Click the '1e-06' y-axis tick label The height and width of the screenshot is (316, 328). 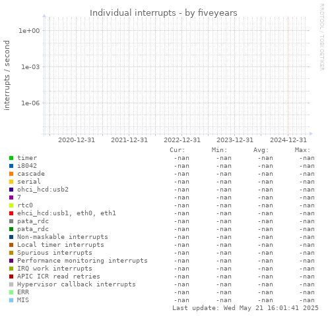(30, 103)
